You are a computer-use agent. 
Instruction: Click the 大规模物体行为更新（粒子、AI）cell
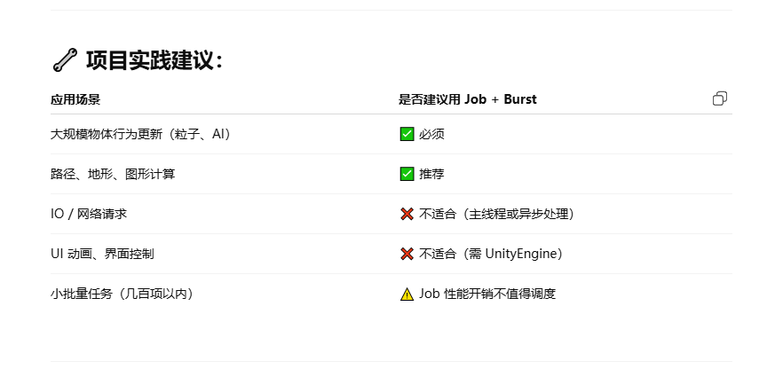140,134
